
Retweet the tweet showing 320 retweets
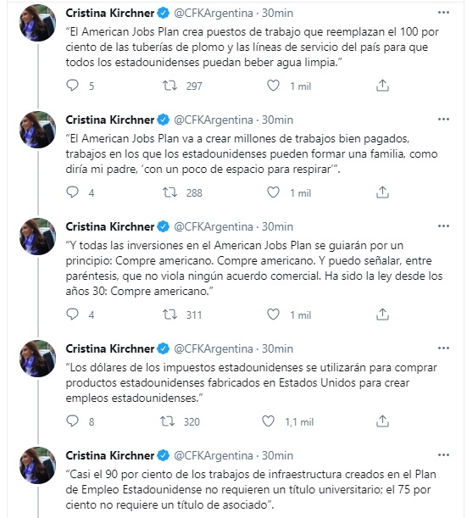click(x=168, y=421)
